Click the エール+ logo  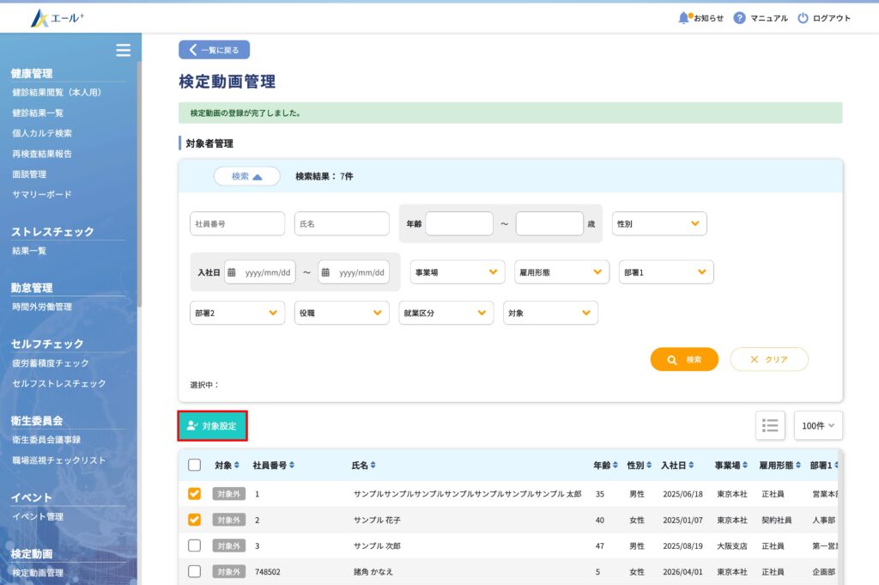tap(58, 18)
